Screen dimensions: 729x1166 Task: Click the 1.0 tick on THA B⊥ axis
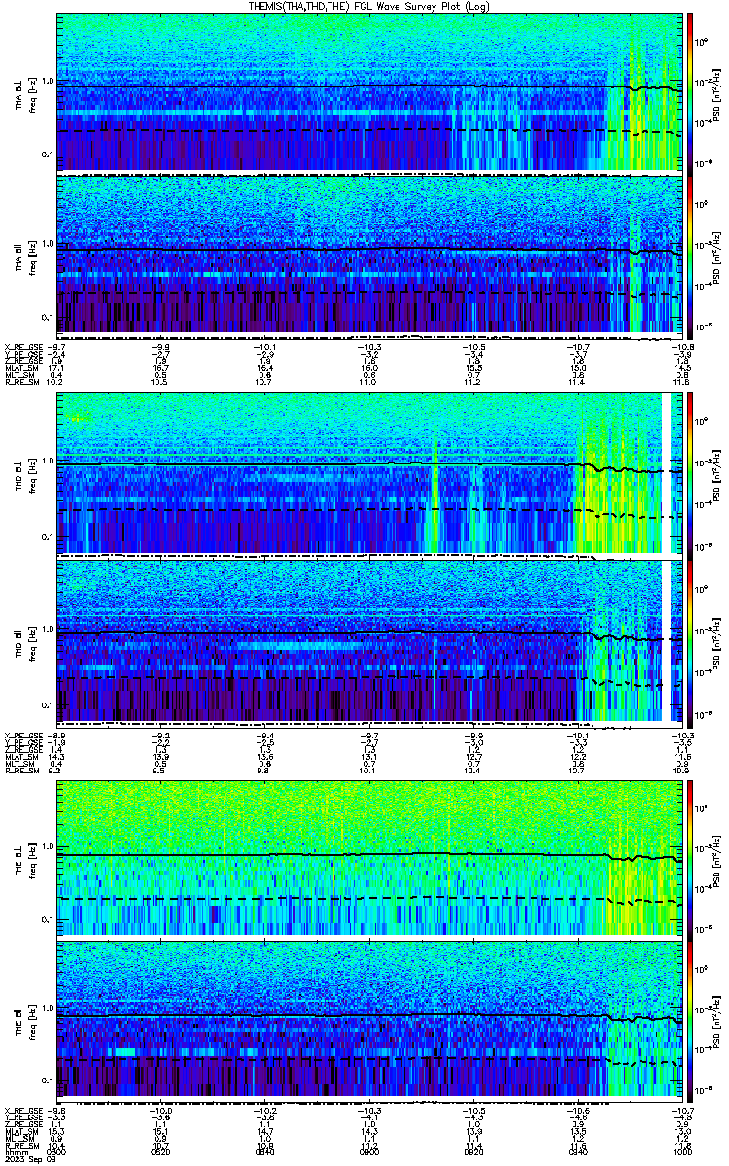point(48,81)
